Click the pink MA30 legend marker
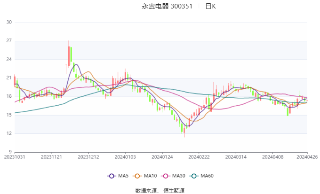Image resolution: width=320 pixels, height=194 pixels. [x=166, y=176]
